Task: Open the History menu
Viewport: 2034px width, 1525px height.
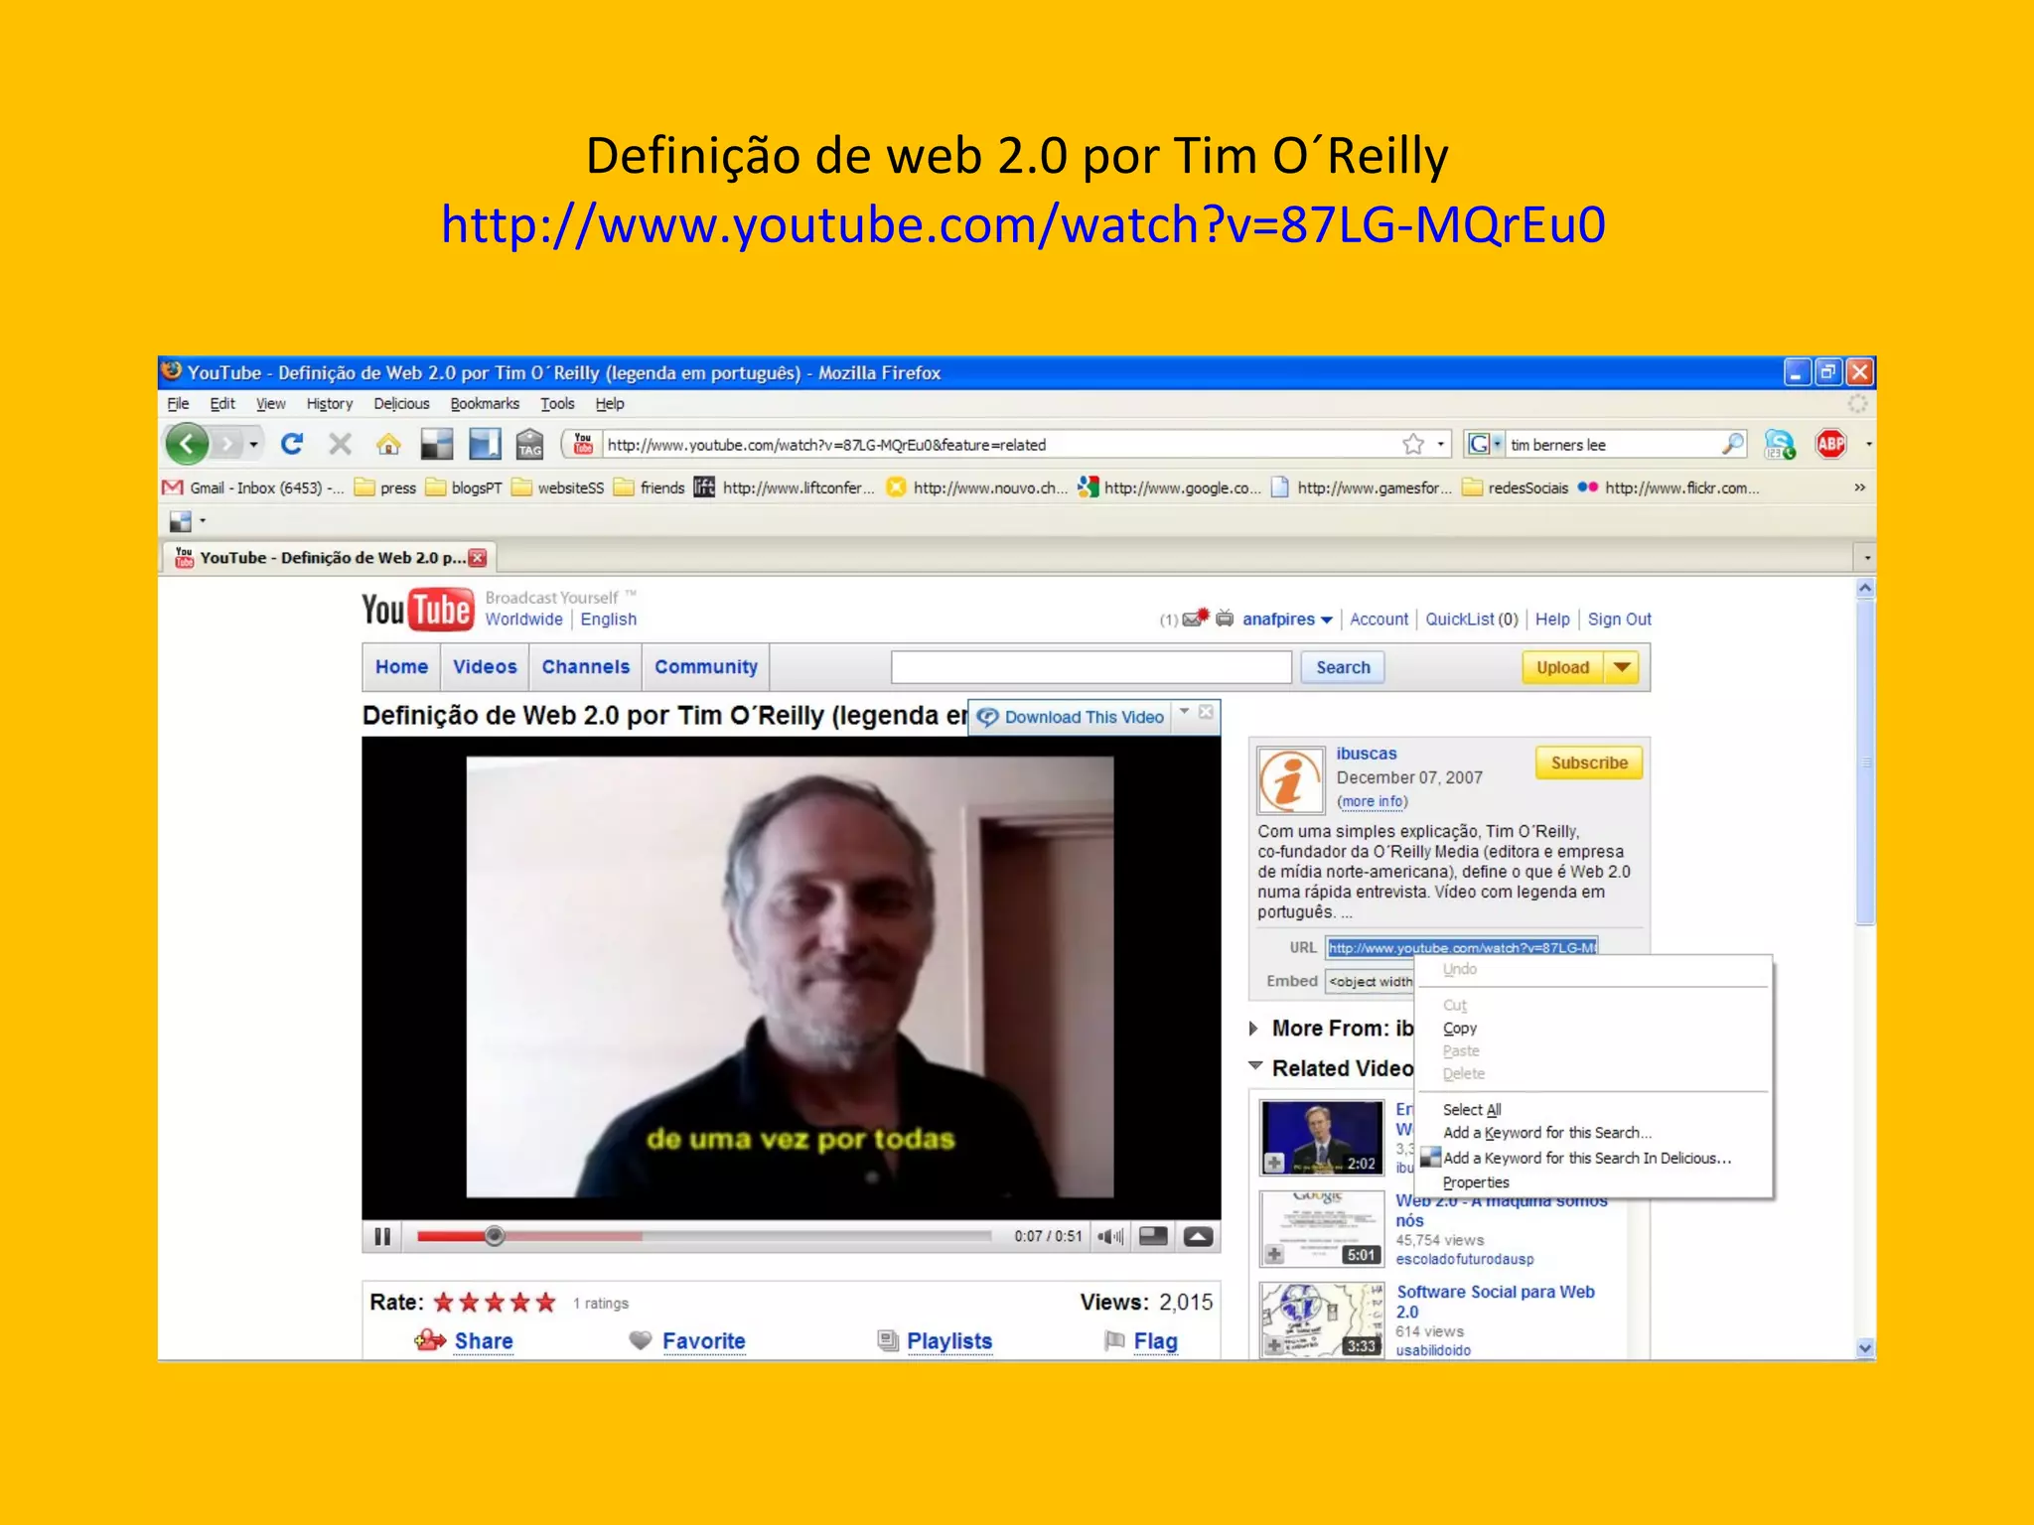Action: (330, 403)
